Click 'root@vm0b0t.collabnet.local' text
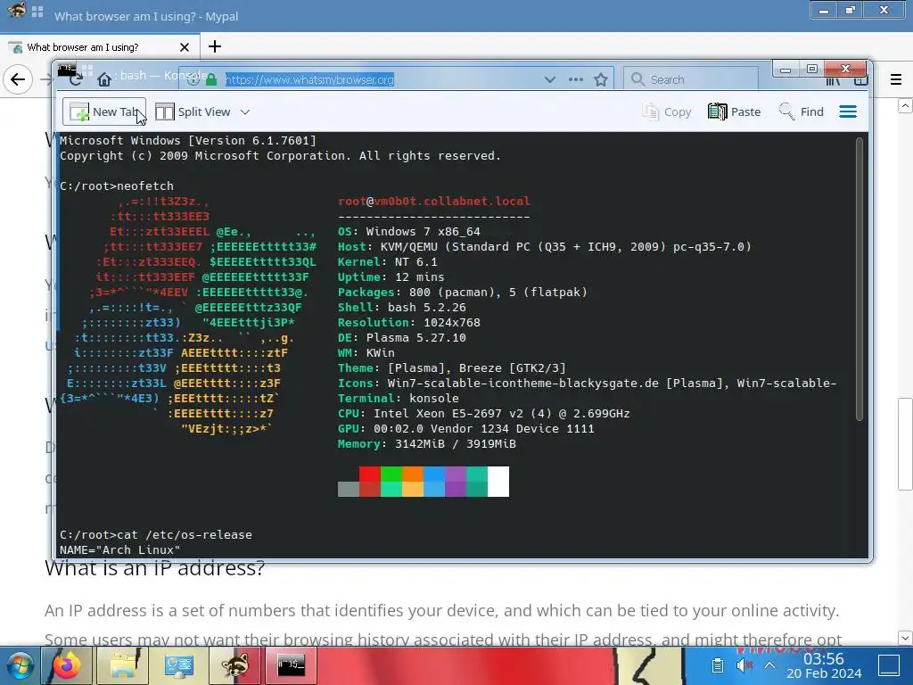The image size is (913, 685). [434, 201]
